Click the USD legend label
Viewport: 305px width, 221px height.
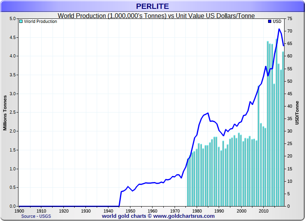[x=277, y=21]
